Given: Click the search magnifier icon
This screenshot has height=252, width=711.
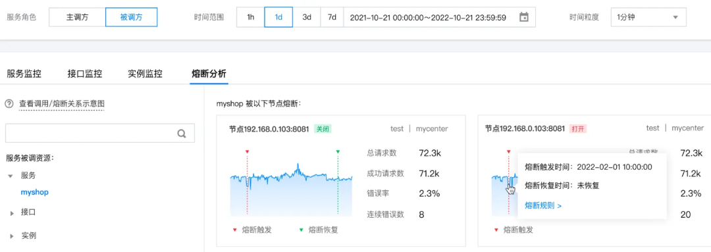Looking at the screenshot, I should (182, 134).
